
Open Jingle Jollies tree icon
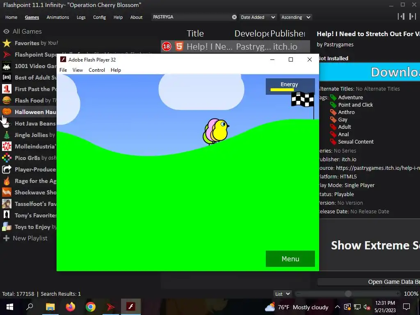tap(7, 135)
